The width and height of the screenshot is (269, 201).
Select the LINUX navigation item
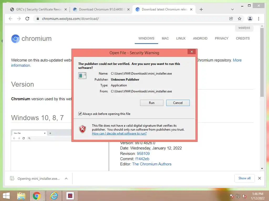pos(181,38)
